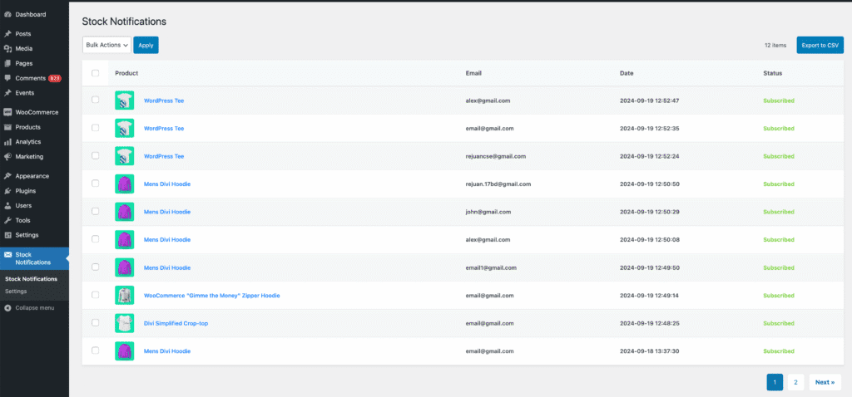Click the Comments speech bubble icon

[x=7, y=78]
